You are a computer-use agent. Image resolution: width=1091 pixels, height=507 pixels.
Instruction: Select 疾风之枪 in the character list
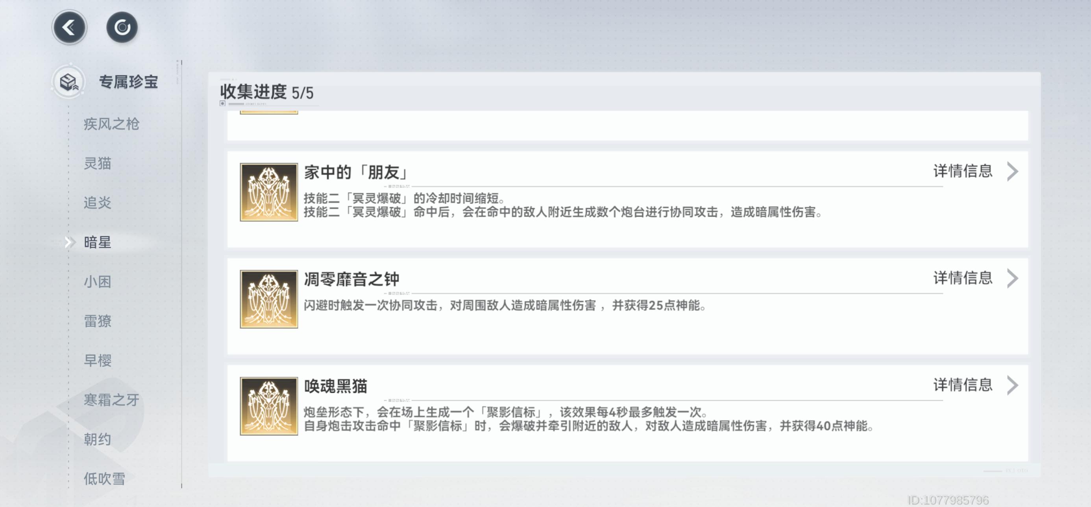[111, 124]
